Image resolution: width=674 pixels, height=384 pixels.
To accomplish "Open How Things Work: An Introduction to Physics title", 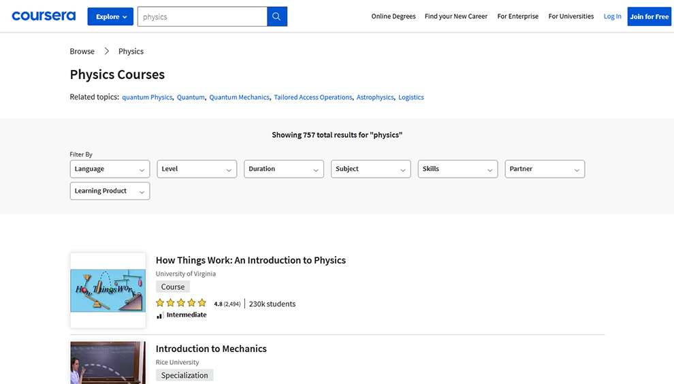I will tap(251, 260).
